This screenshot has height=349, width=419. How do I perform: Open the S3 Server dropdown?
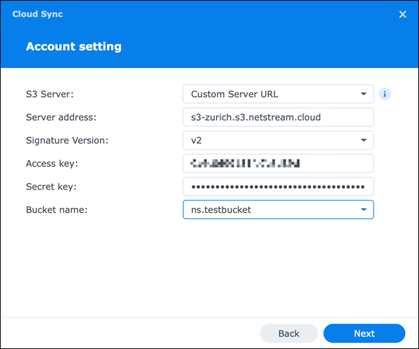pyautogui.click(x=278, y=94)
